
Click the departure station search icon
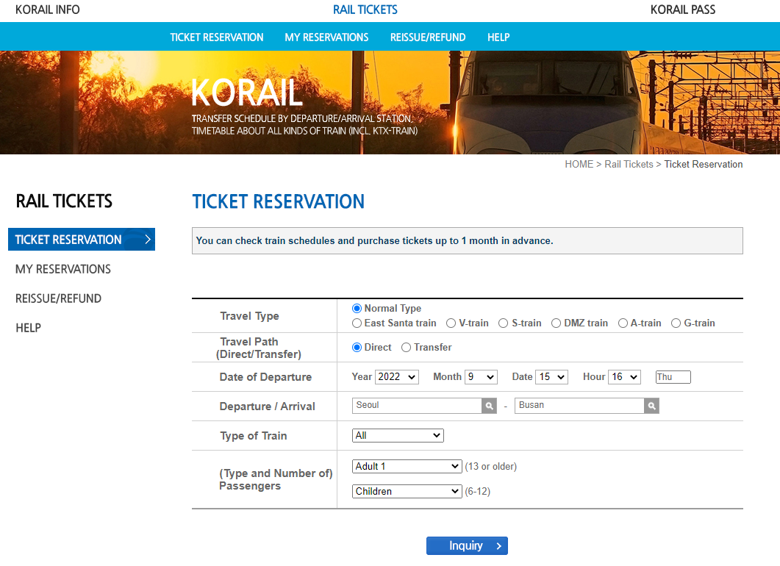(x=488, y=405)
